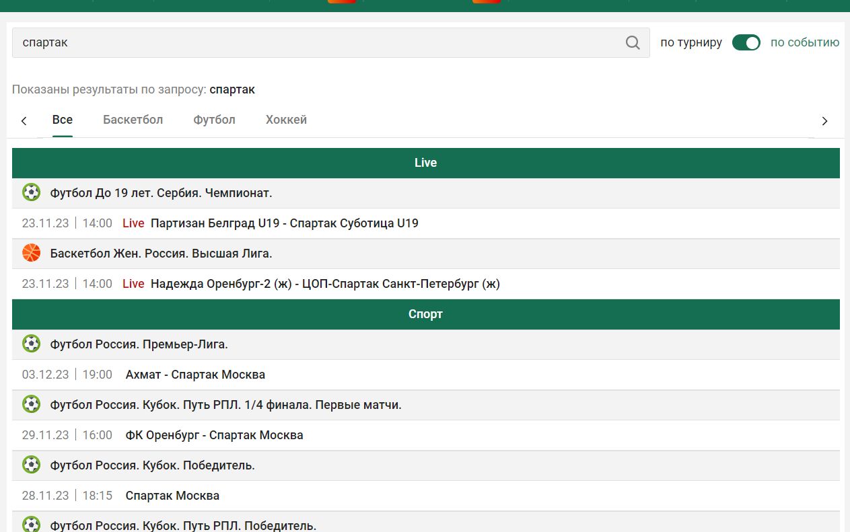Select the 'по событию' label
Screen dimensions: 850x532
coord(805,42)
